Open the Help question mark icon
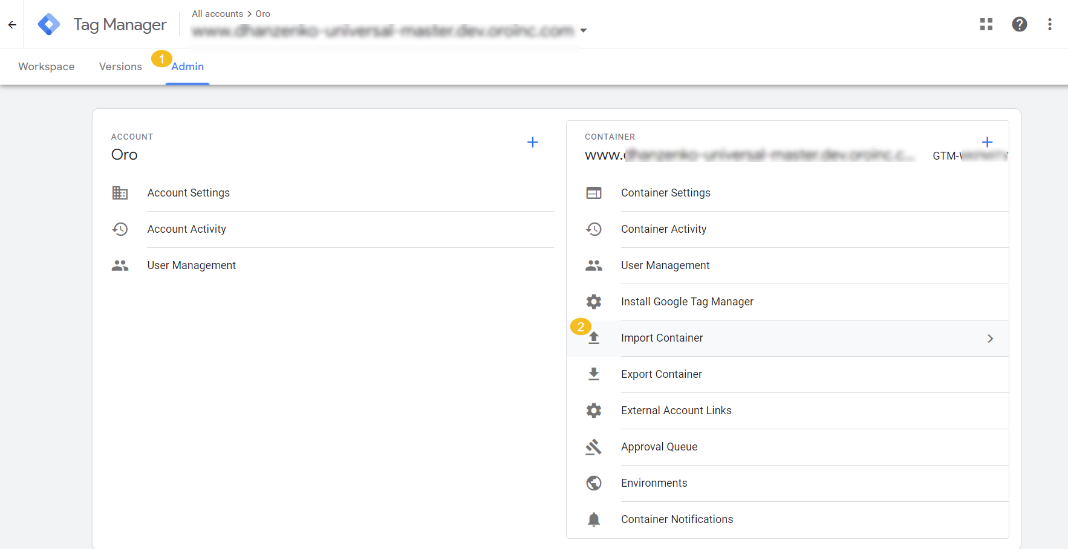Screen dimensions: 1068x549 click(x=1020, y=24)
